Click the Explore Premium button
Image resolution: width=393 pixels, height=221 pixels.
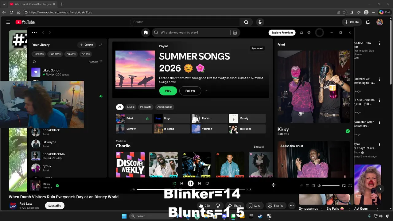point(282,33)
